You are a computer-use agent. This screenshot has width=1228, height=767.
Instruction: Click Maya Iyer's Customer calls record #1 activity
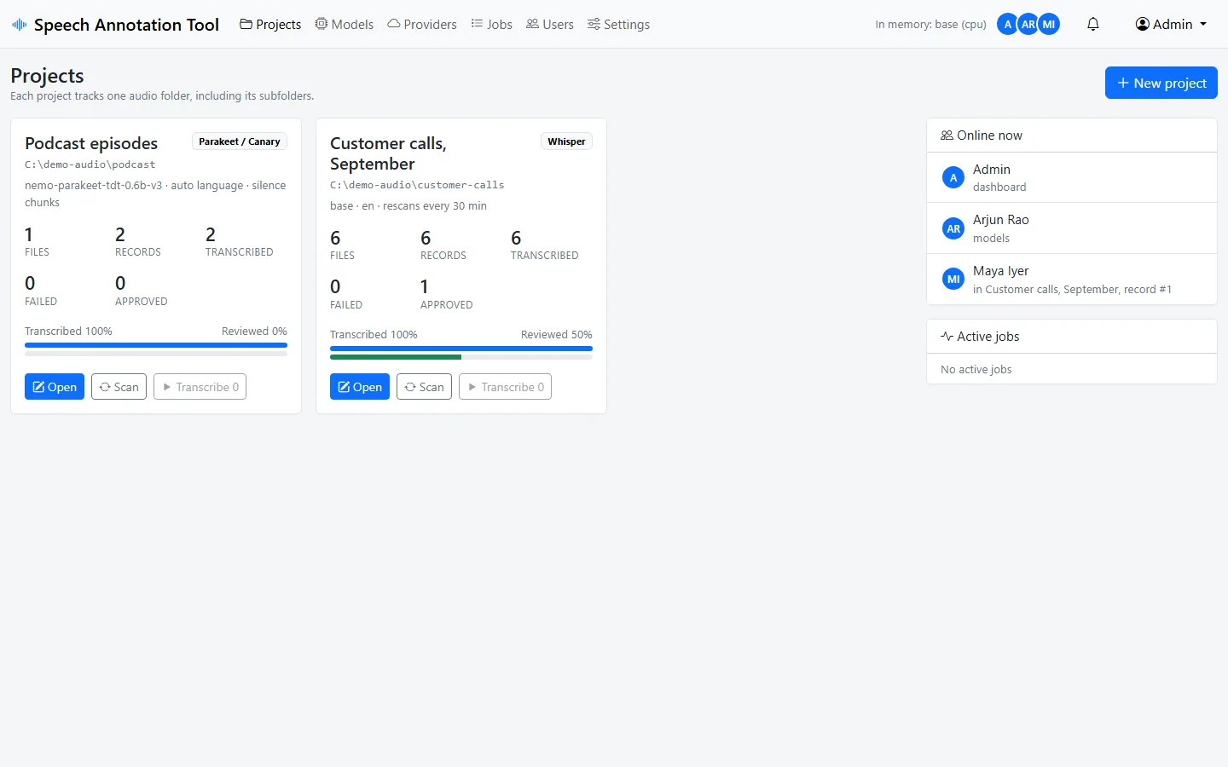click(x=1072, y=289)
